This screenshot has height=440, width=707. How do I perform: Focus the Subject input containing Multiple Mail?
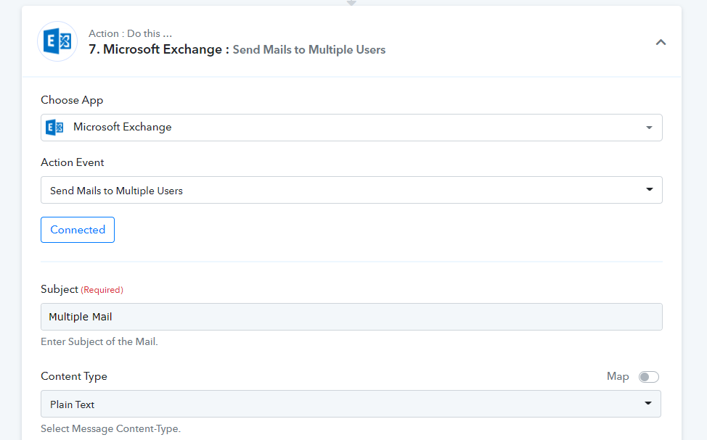[351, 317]
